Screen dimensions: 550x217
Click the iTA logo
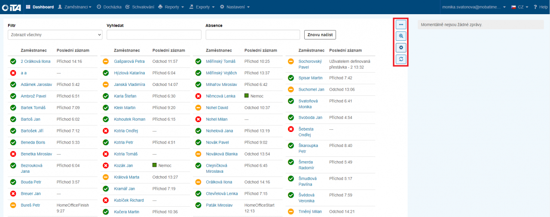(12, 7)
